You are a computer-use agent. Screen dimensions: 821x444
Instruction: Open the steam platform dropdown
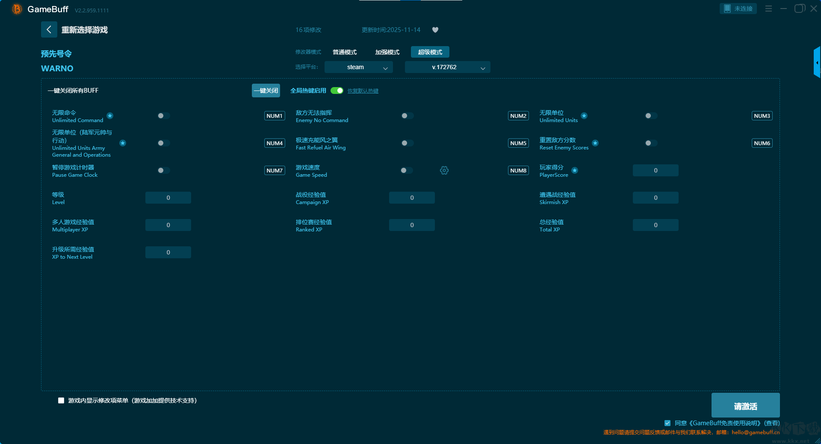[x=358, y=67]
